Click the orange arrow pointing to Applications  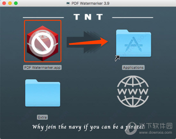click(89, 42)
